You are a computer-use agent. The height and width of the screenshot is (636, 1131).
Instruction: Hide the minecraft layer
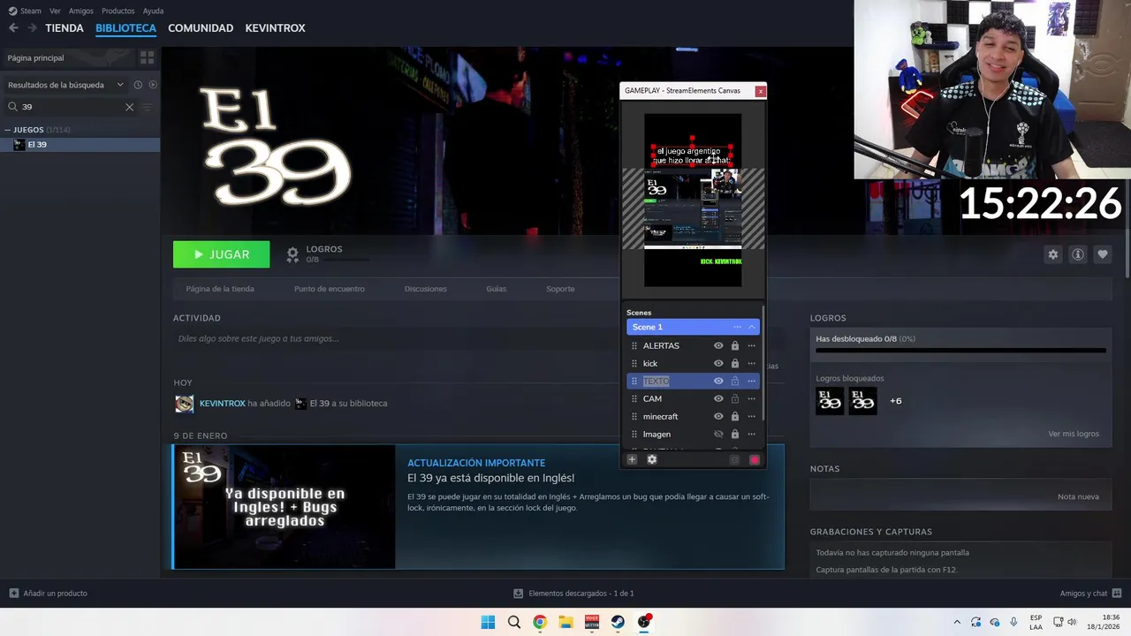click(718, 416)
